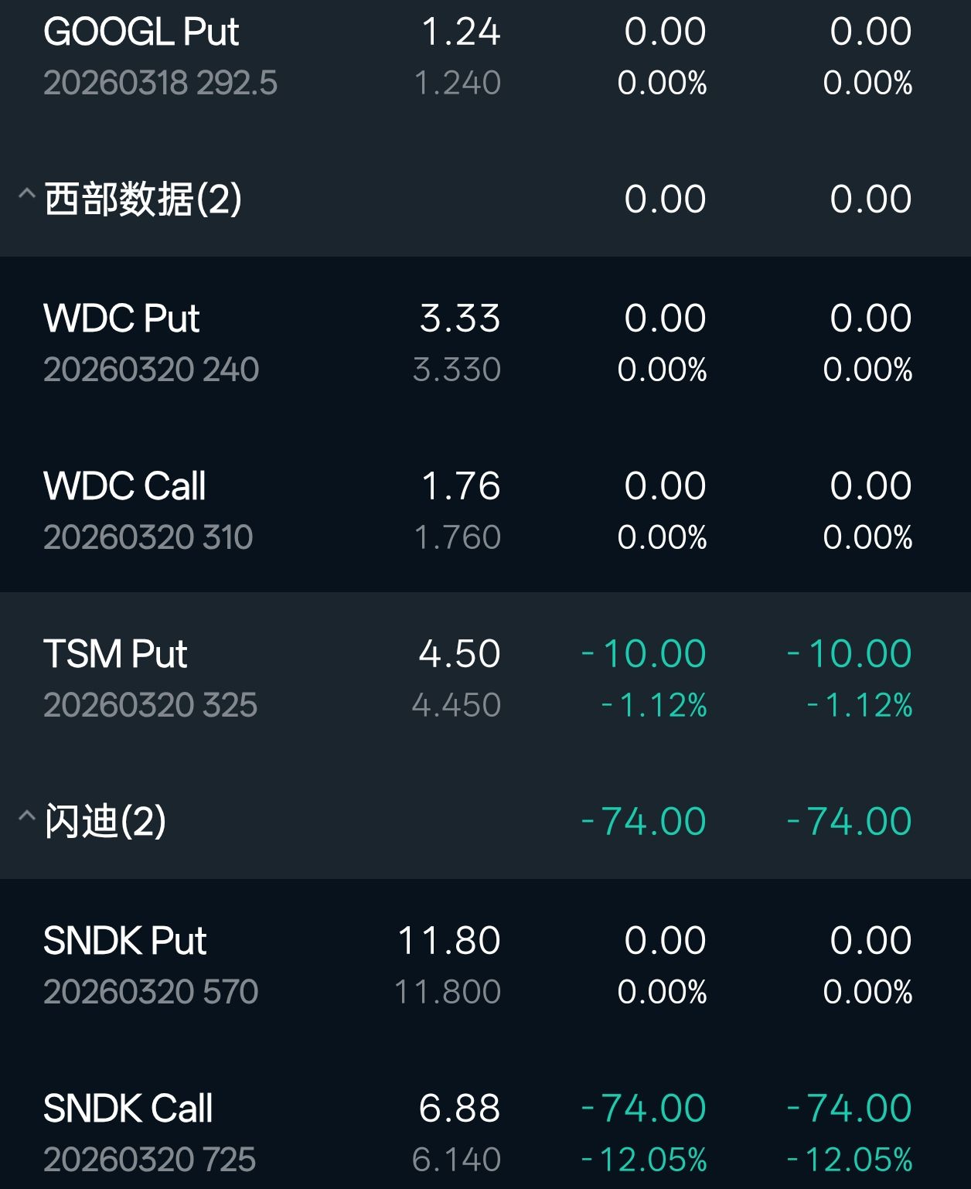The width and height of the screenshot is (971, 1189).
Task: Click WDC Call contract code 20260320 310
Action: click(x=148, y=537)
